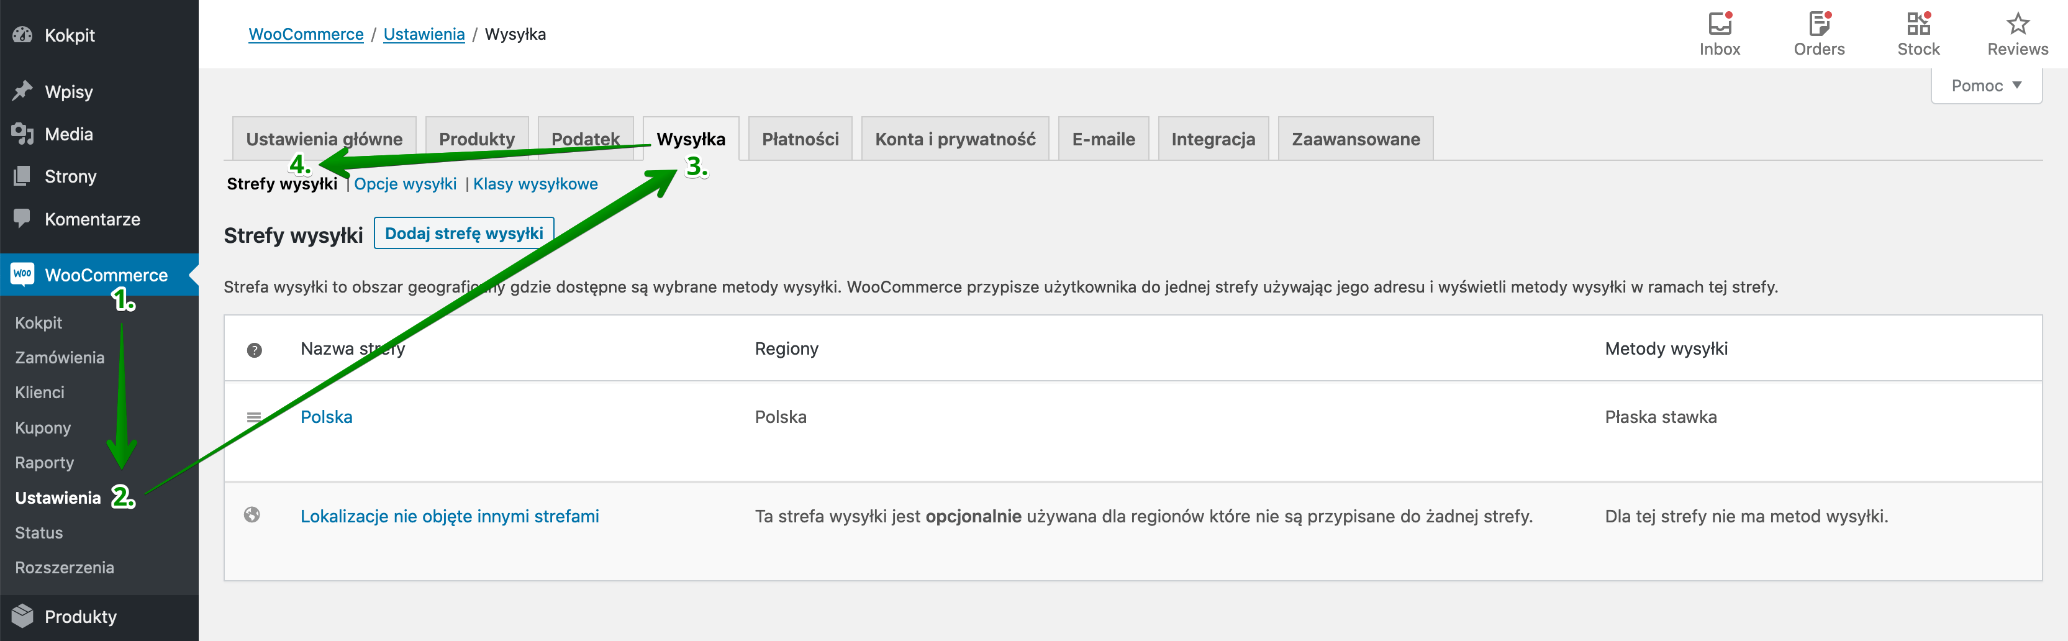Open the Płatności tab
Image resolution: width=2068 pixels, height=641 pixels.
(800, 139)
